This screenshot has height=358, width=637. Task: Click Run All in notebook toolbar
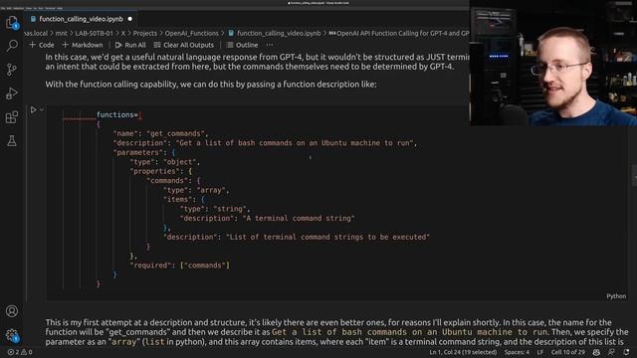click(130, 45)
